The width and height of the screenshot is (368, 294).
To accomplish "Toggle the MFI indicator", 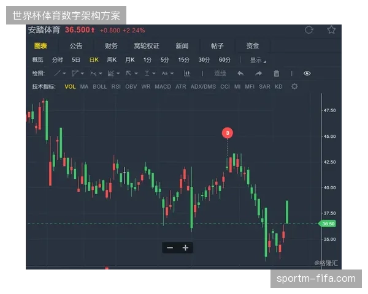I will 250,87.
